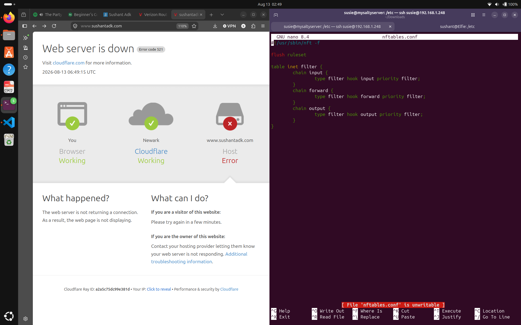This screenshot has height=325, width=521.
Task: Open Firefox View recent browsing button
Action: click(x=24, y=15)
